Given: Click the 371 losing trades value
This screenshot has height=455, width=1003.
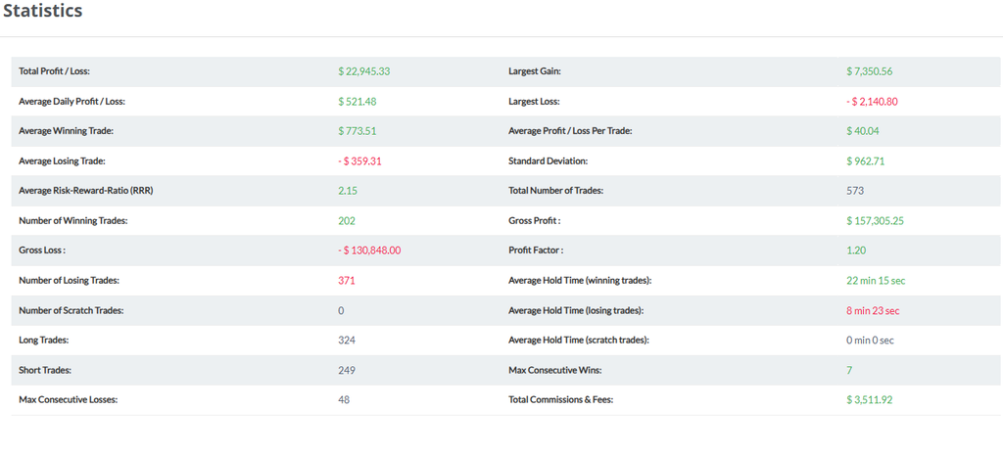Looking at the screenshot, I should click(347, 281).
